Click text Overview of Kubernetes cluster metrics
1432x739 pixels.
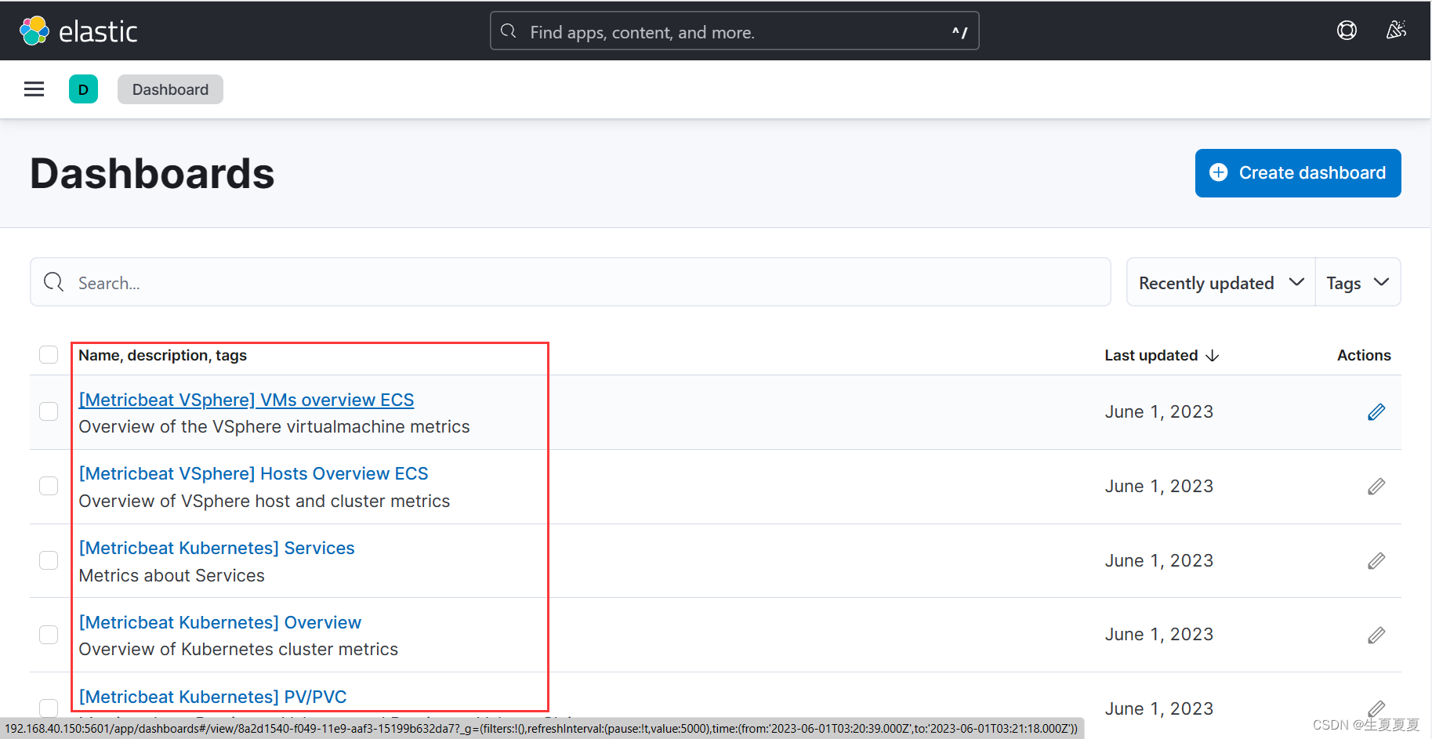(238, 650)
